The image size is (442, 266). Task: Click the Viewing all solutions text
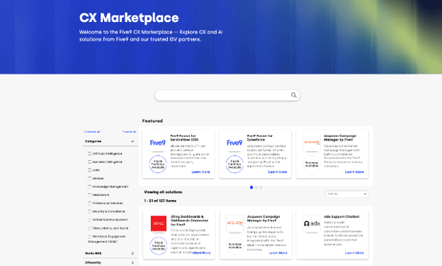click(163, 192)
